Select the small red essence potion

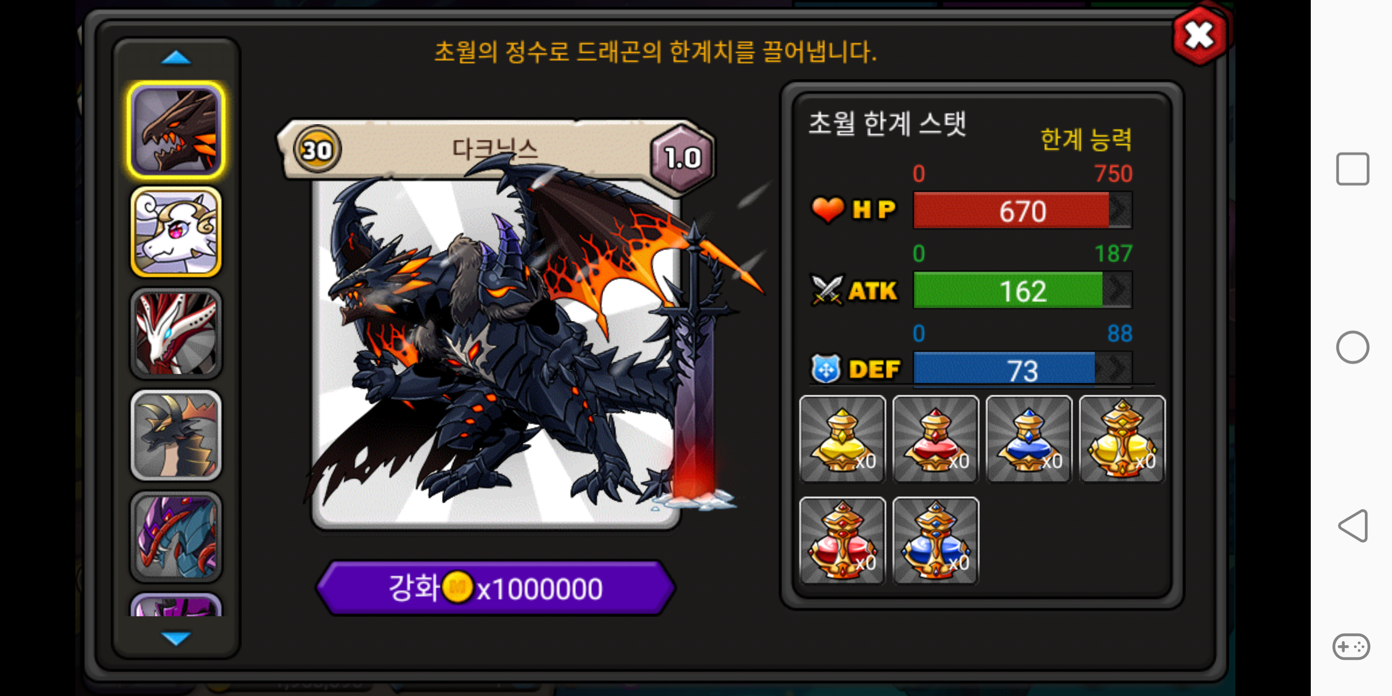pos(935,439)
